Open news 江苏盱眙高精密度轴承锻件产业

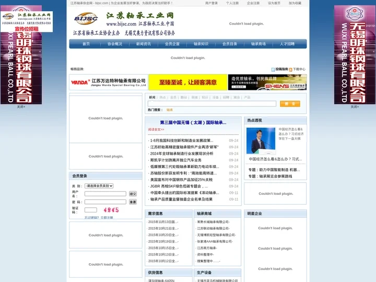[x=184, y=147]
